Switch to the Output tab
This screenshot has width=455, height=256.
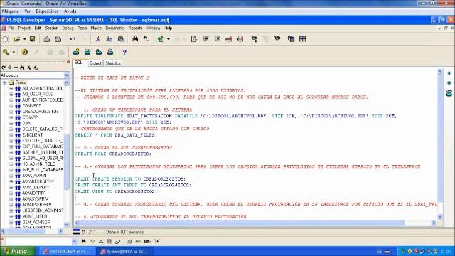tap(95, 63)
